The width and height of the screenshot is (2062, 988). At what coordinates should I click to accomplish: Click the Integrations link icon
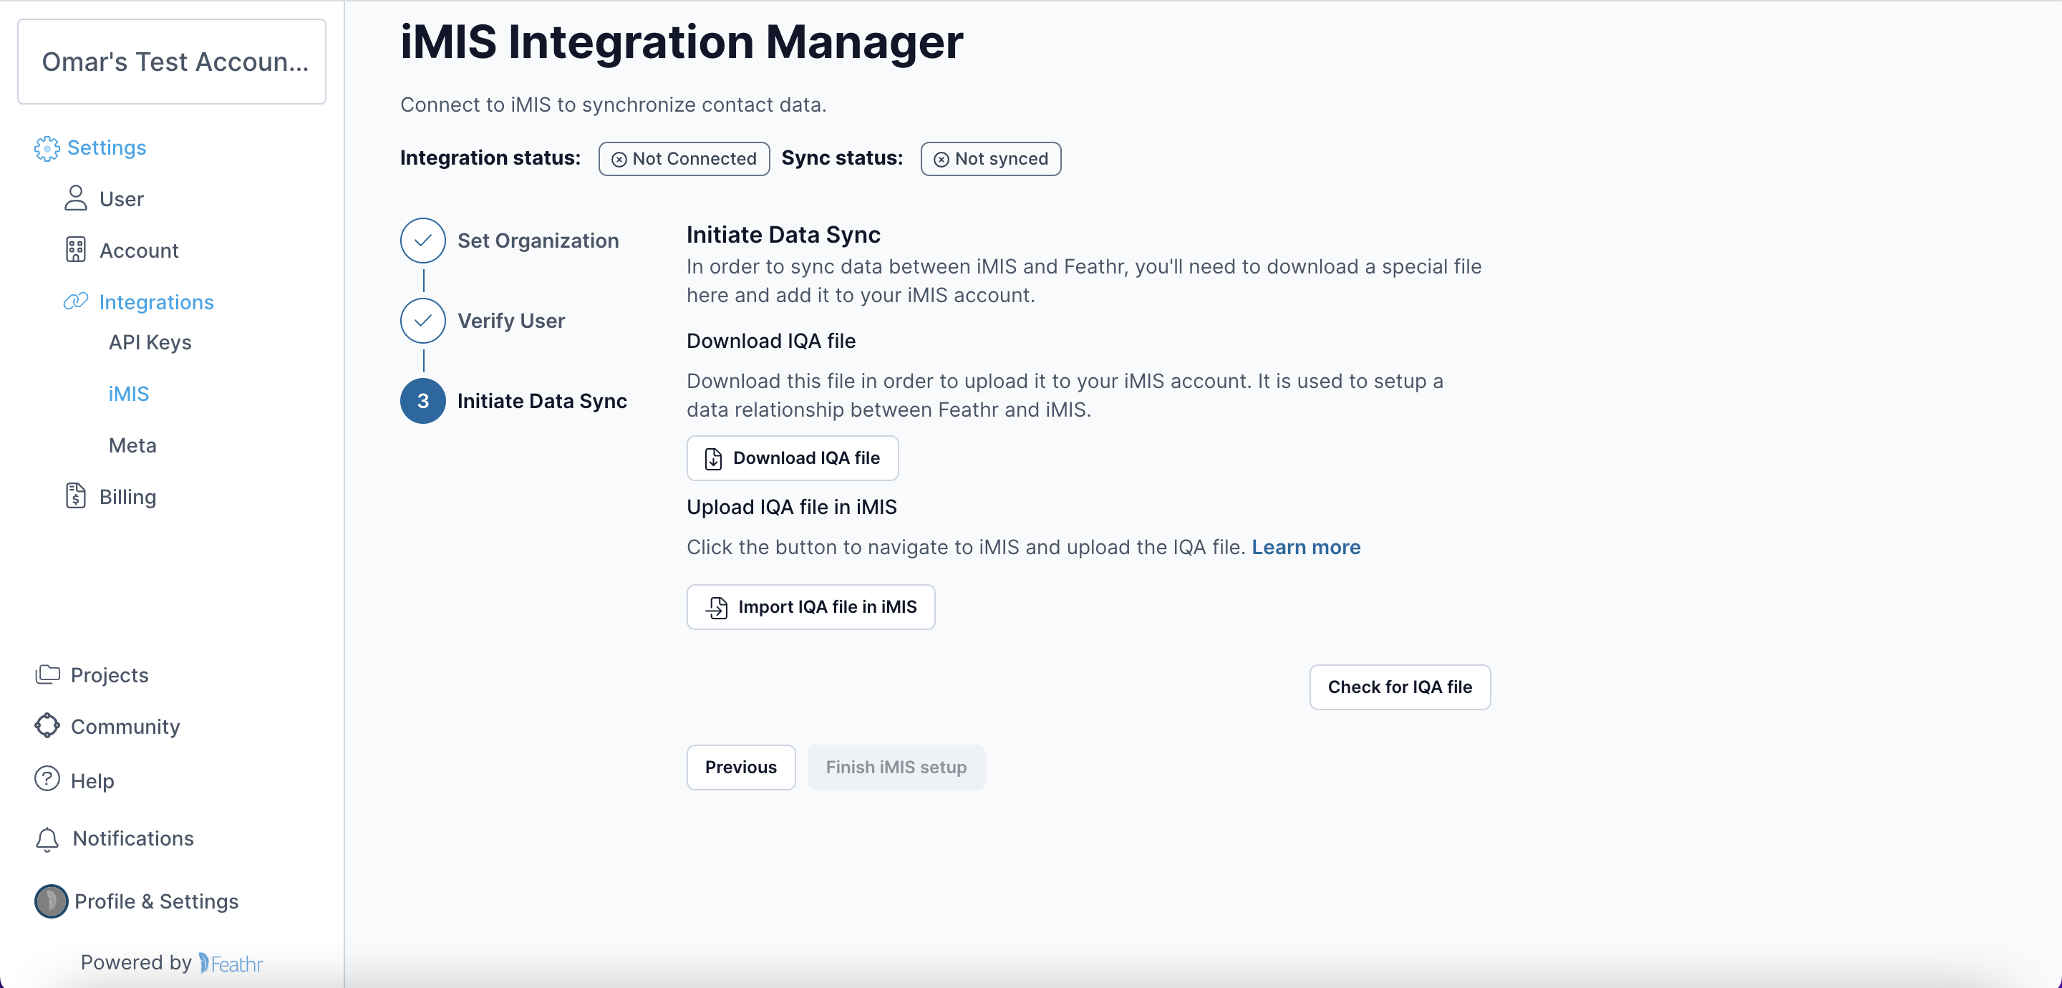click(74, 301)
